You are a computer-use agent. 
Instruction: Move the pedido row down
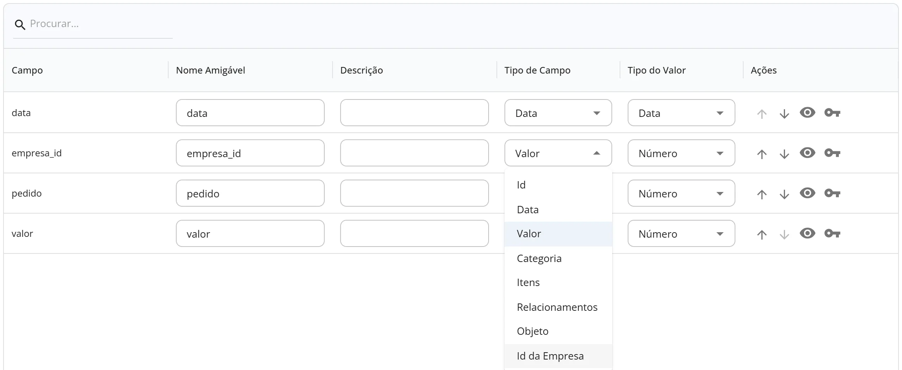click(x=784, y=194)
